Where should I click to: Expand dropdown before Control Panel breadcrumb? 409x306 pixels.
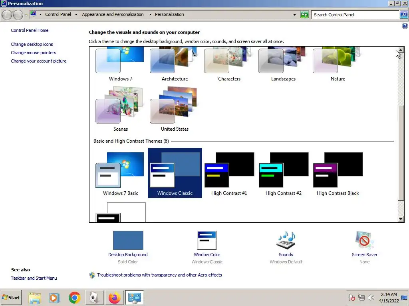tap(40, 15)
